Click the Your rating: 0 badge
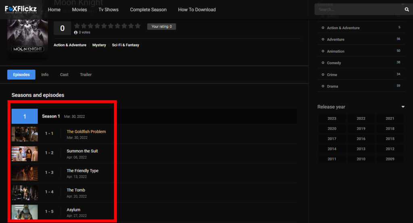 tap(161, 27)
